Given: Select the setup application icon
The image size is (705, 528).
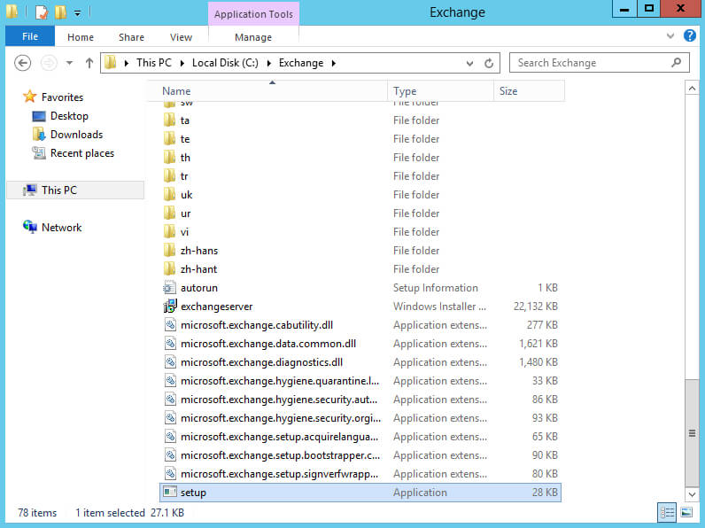Looking at the screenshot, I should pyautogui.click(x=170, y=492).
